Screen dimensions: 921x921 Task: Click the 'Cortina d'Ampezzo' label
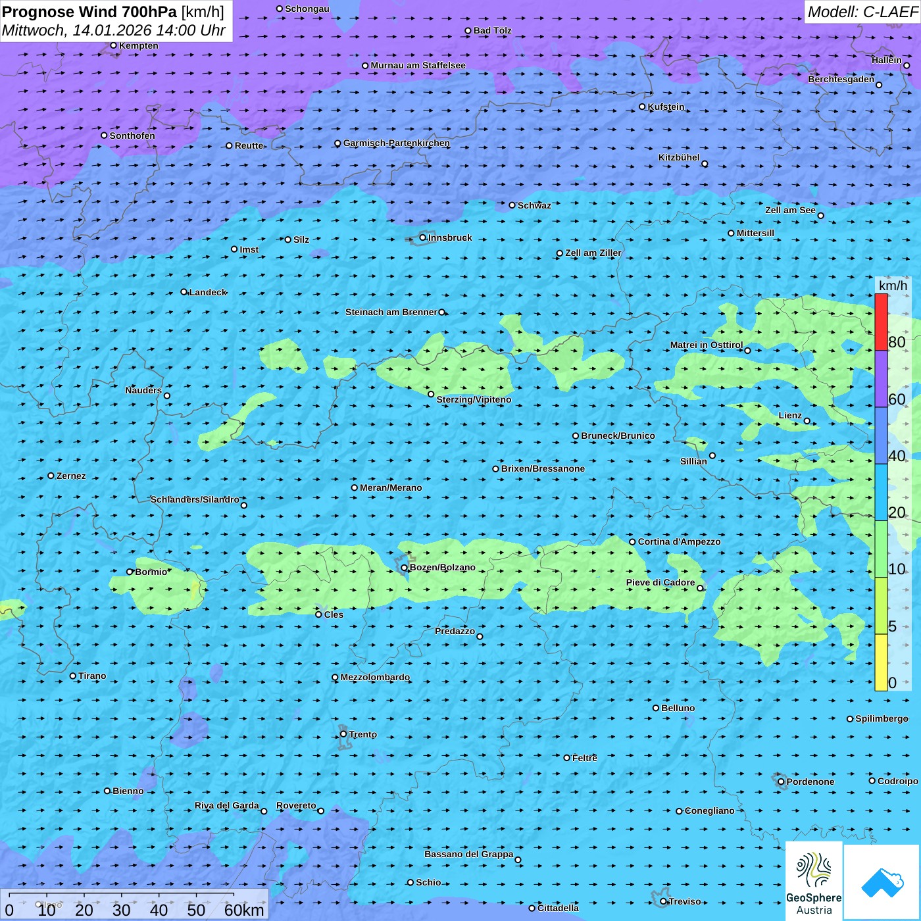[680, 541]
